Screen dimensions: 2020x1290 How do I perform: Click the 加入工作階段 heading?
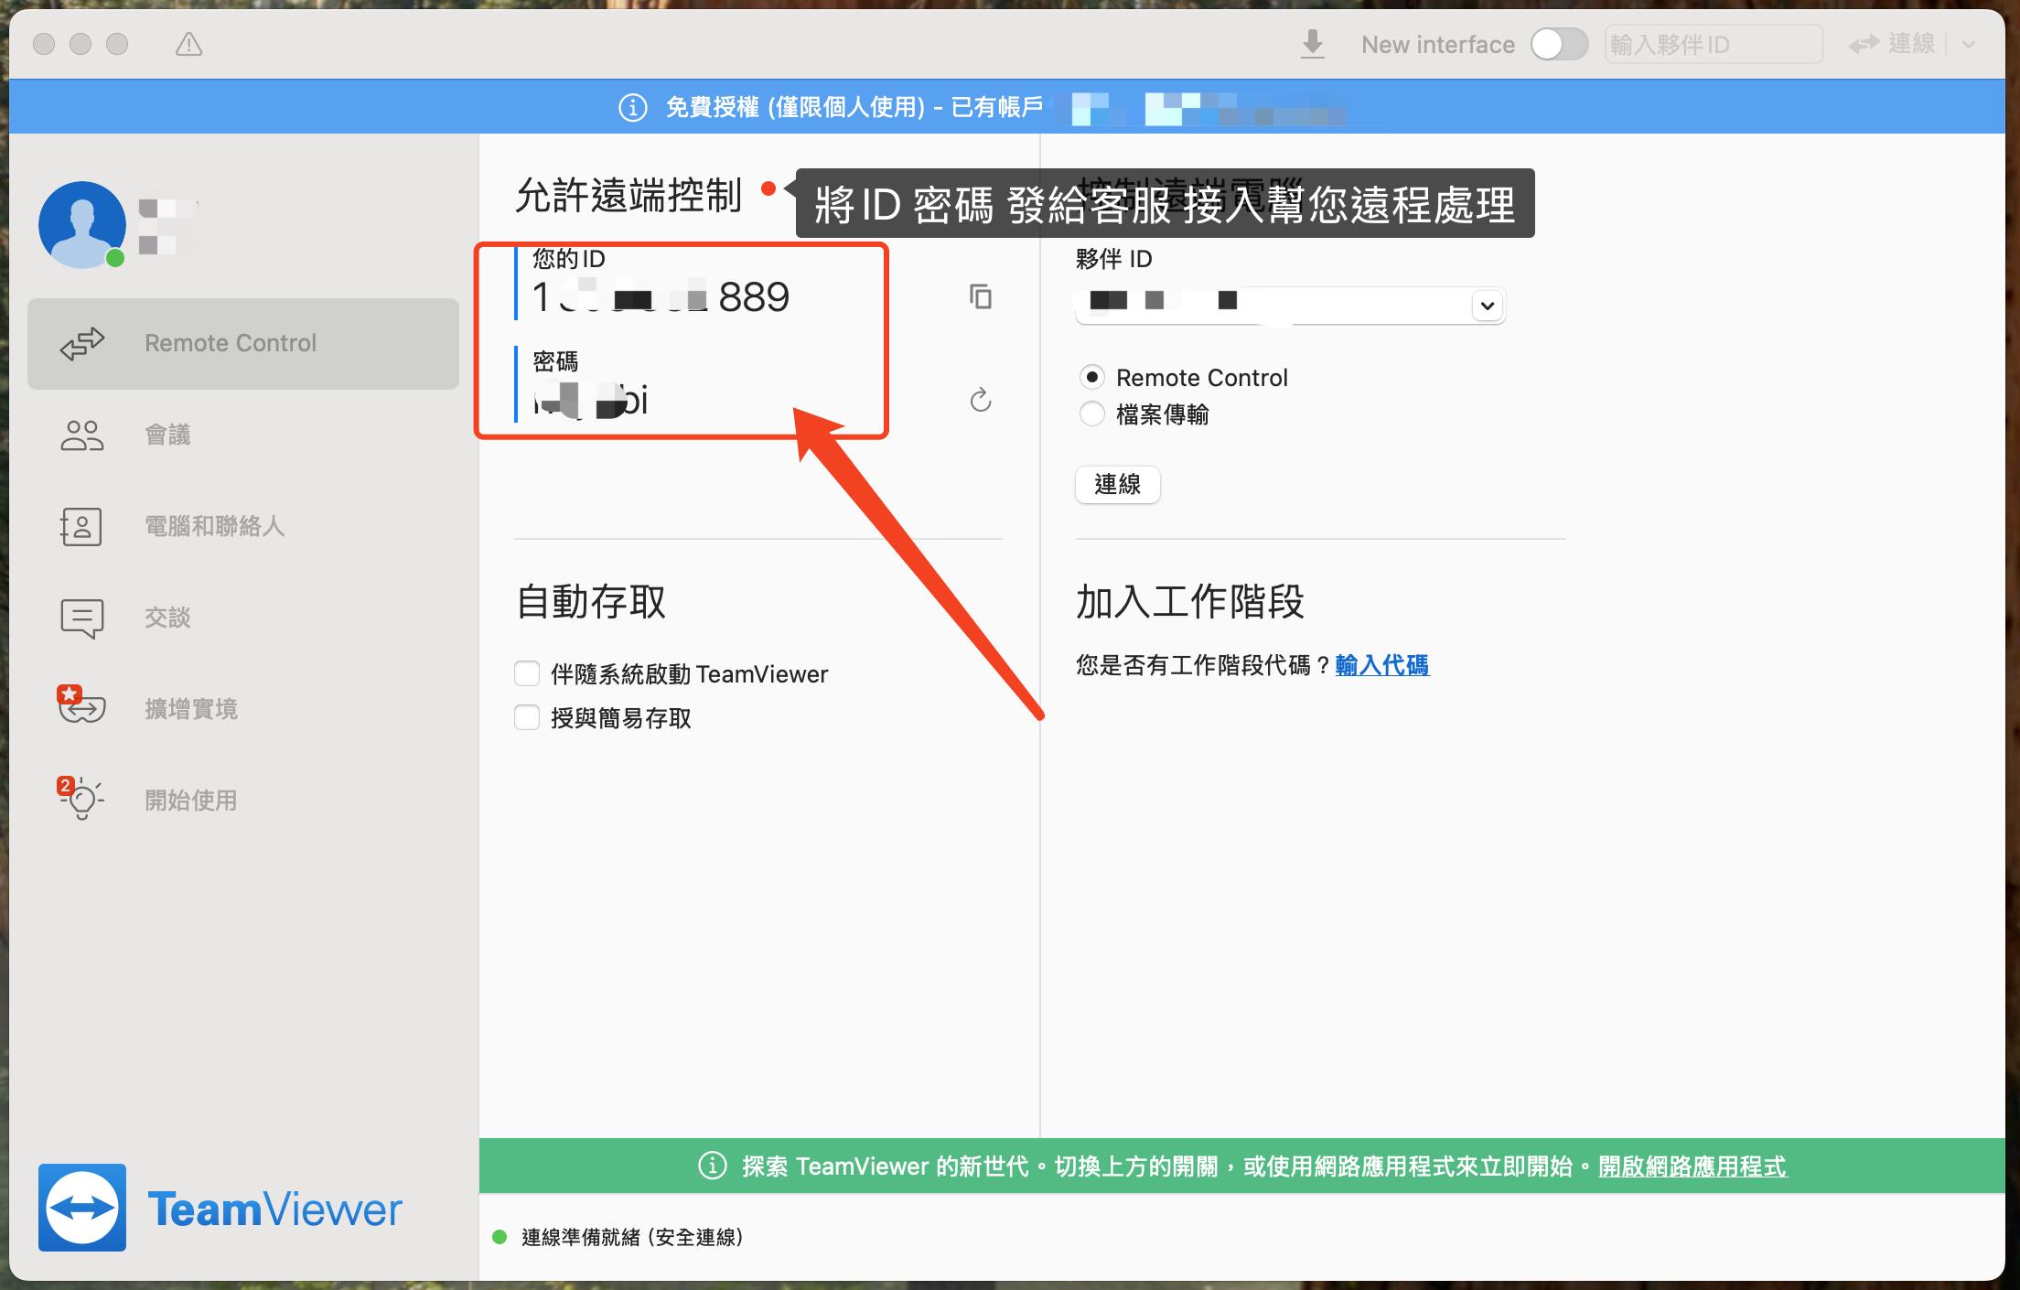coord(1190,602)
